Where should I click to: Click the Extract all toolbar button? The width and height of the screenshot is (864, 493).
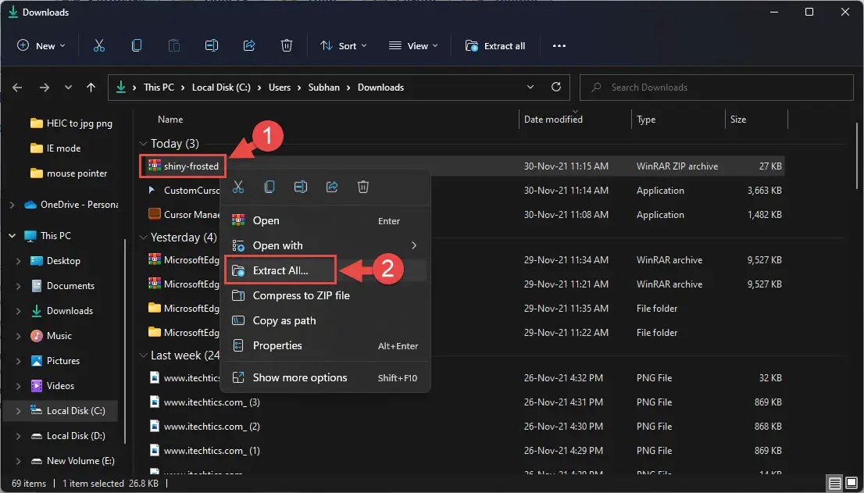pos(494,46)
